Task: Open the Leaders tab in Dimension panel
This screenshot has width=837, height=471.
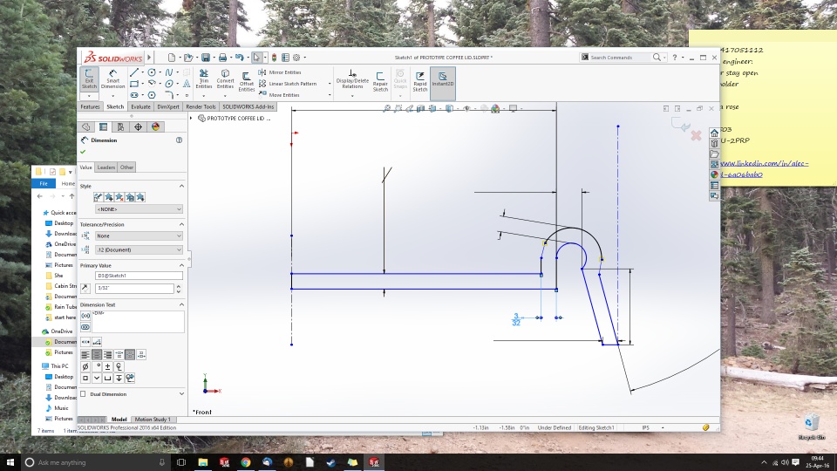Action: tap(105, 167)
